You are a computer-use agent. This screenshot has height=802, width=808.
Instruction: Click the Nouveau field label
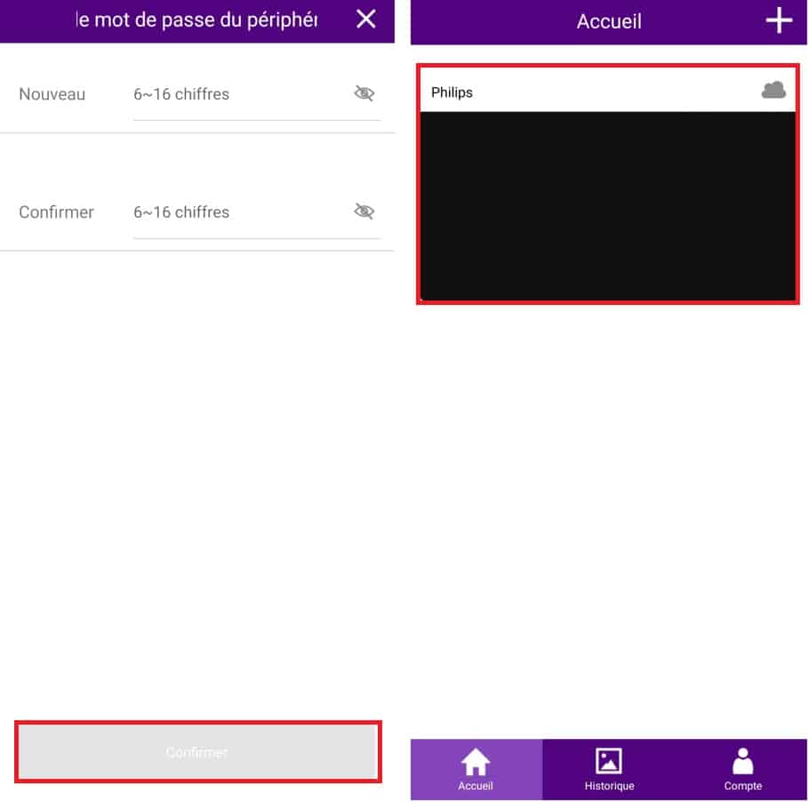(52, 94)
